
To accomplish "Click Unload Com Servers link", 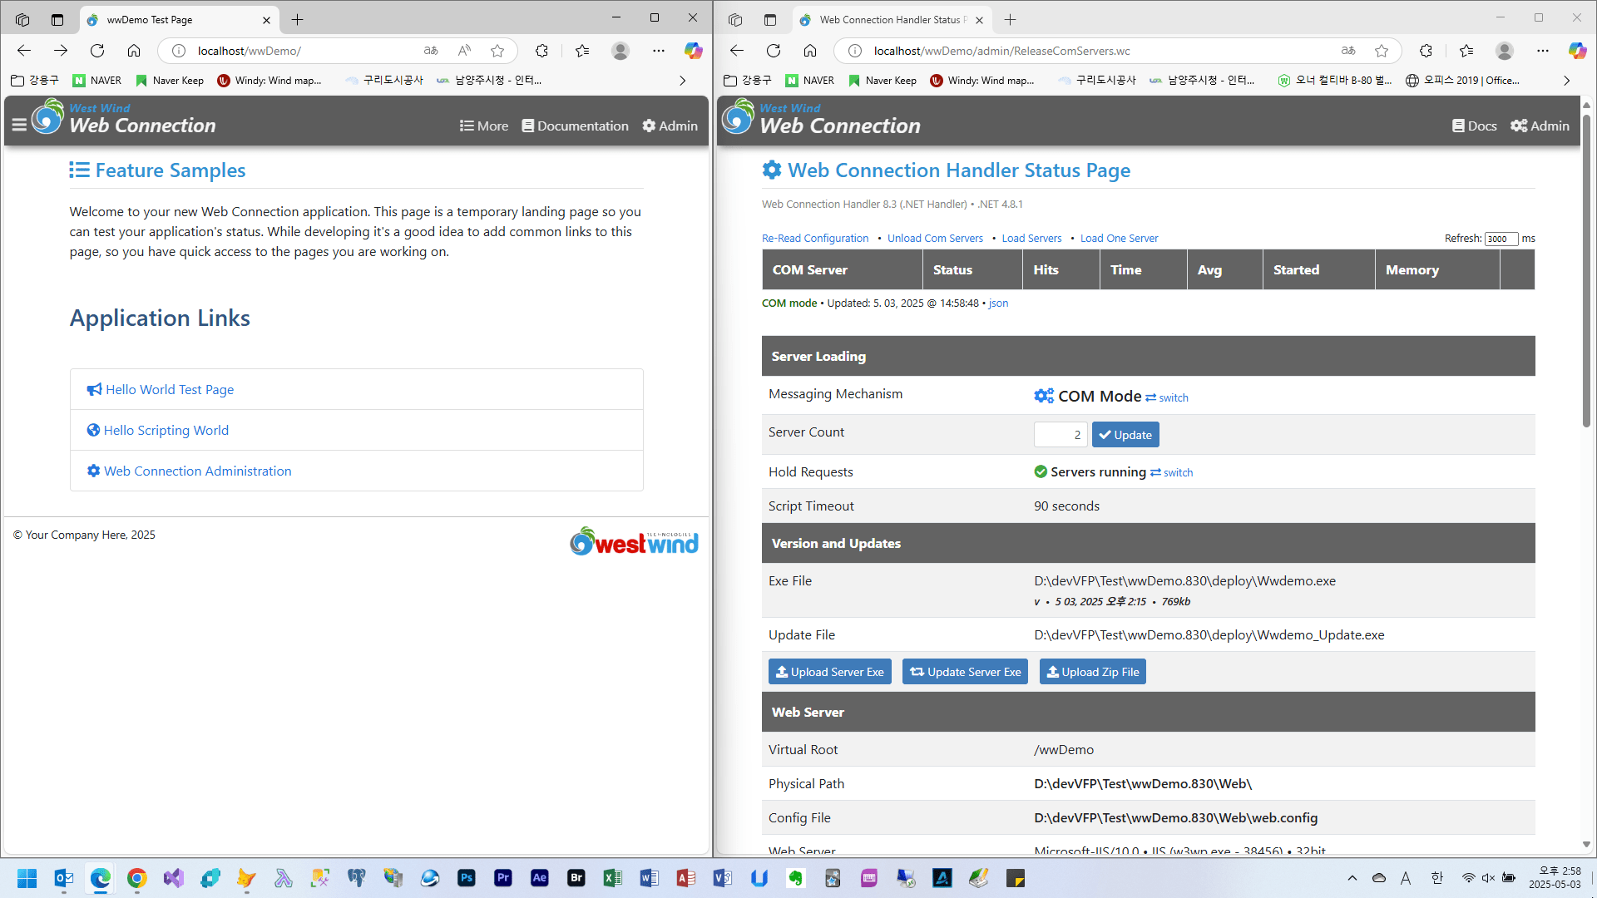I will [x=935, y=238].
